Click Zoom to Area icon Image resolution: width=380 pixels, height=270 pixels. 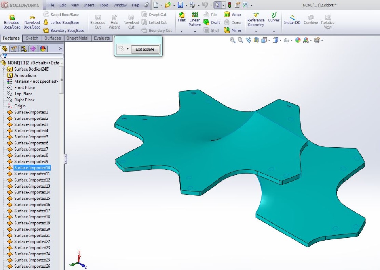click(240, 40)
